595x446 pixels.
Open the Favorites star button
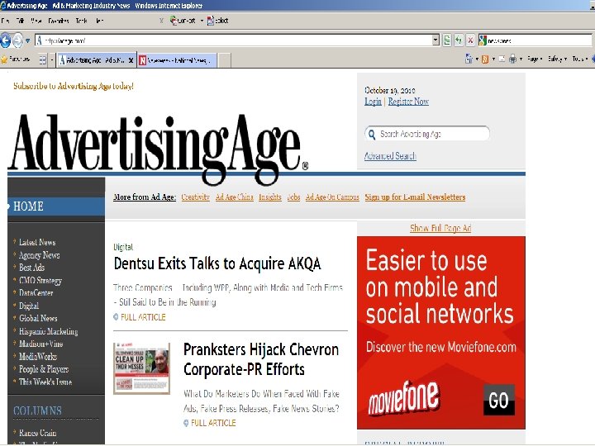[x=15, y=59]
